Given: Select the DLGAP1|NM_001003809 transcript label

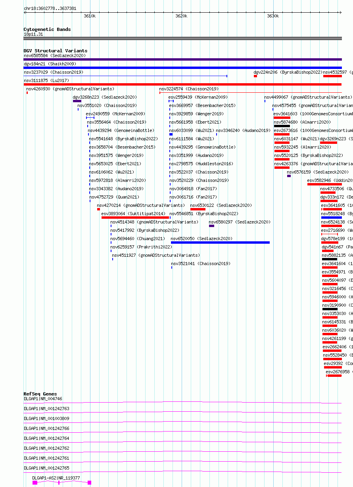Looking at the screenshot, I should (x=46, y=418).
